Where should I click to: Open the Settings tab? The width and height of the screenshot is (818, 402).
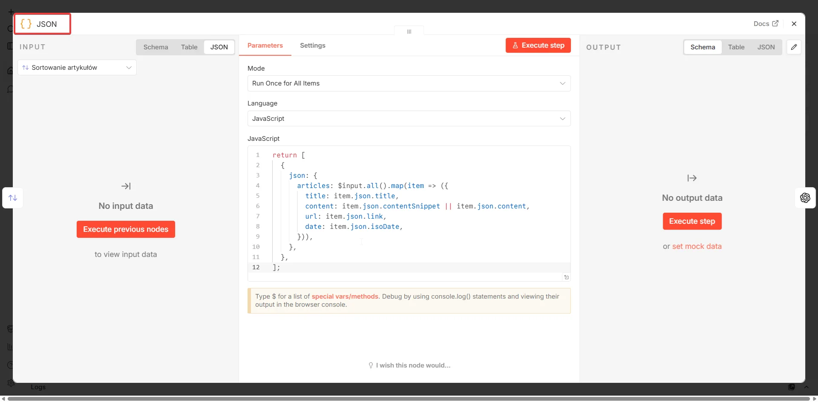click(x=313, y=46)
